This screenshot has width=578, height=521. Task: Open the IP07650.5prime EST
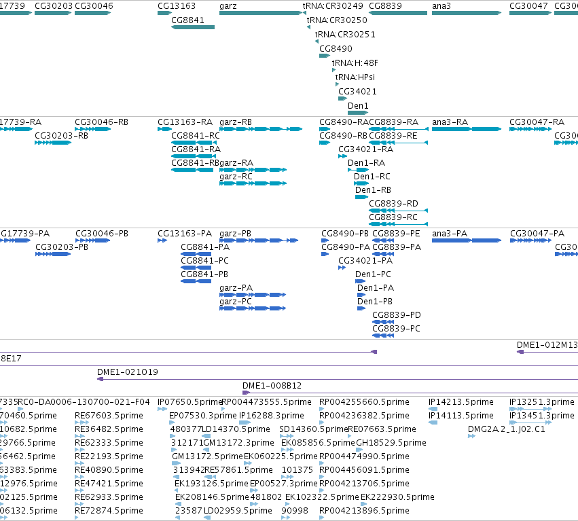(x=162, y=409)
